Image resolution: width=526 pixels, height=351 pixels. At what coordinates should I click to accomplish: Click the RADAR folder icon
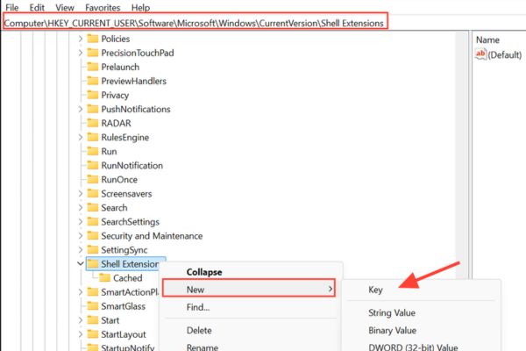[x=93, y=124]
